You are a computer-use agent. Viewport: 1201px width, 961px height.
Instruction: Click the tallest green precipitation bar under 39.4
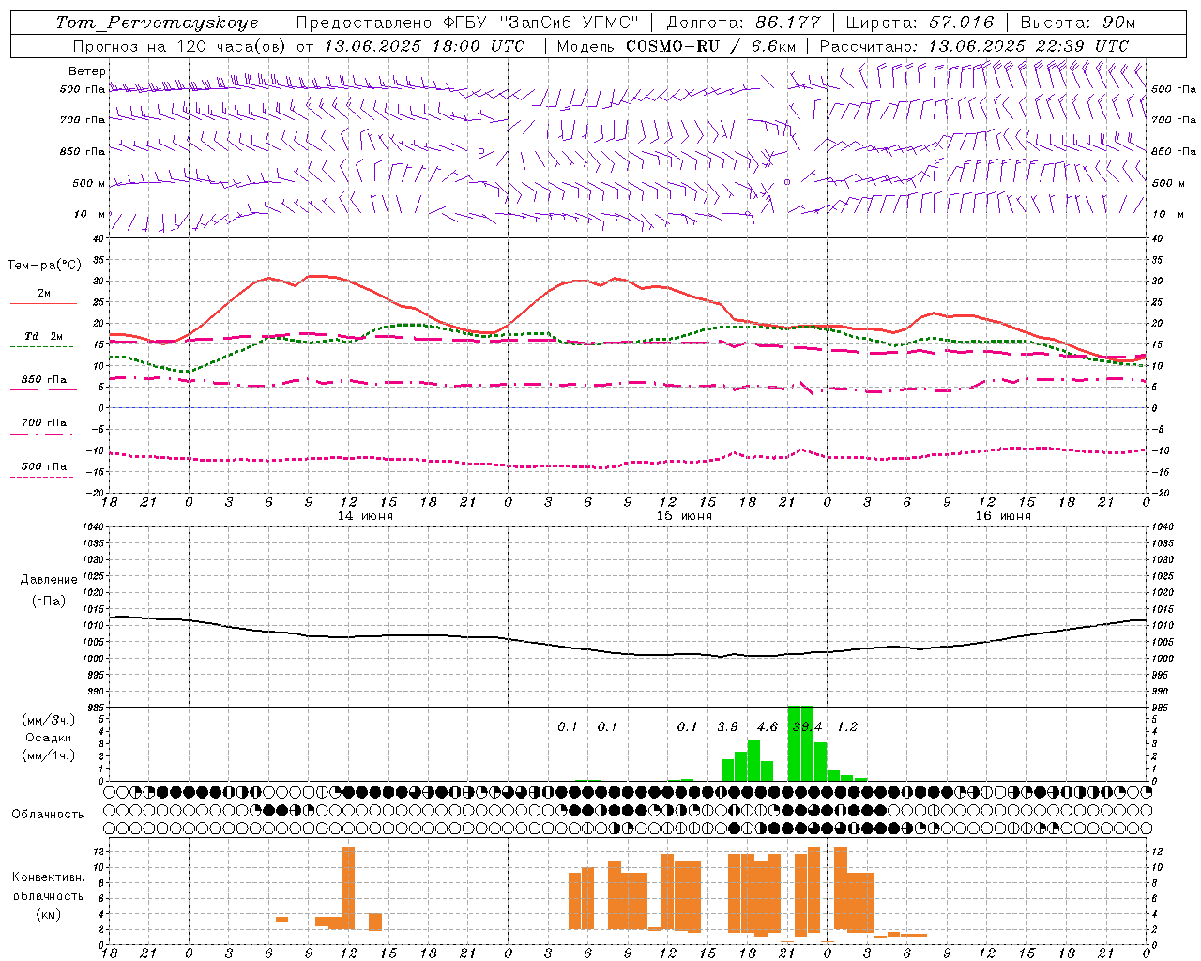pos(800,743)
